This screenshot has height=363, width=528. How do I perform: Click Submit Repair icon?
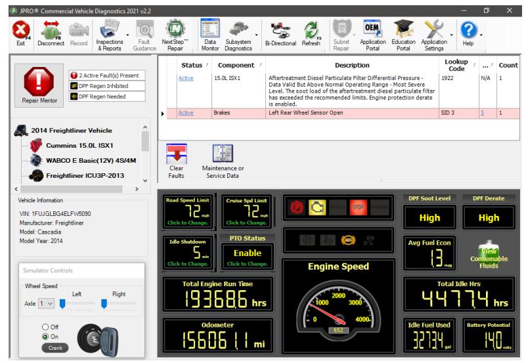click(x=341, y=35)
